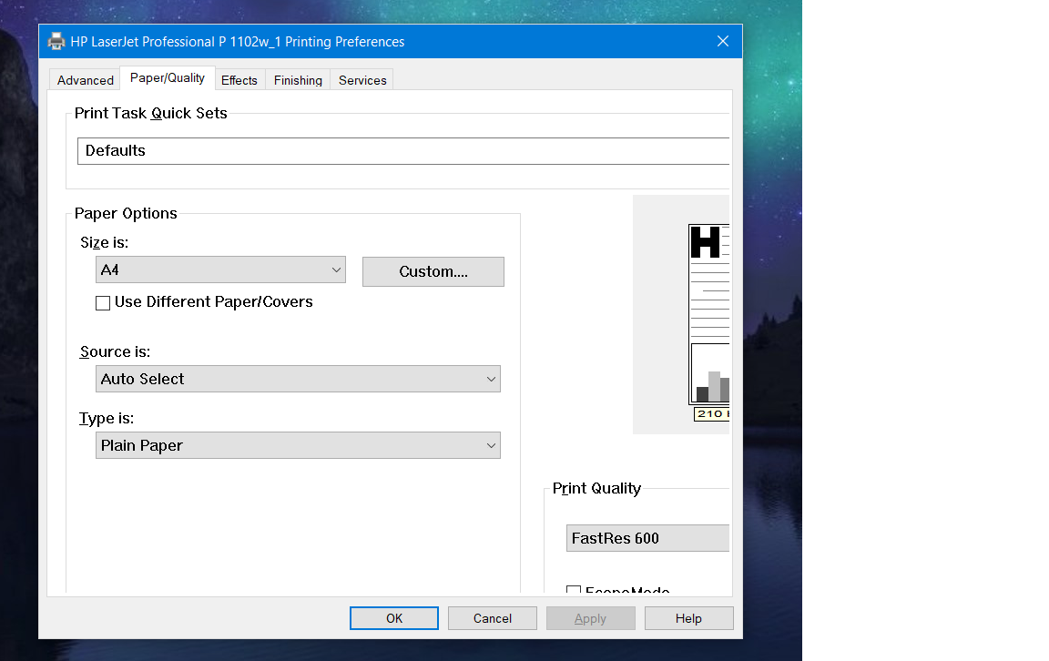Open the Auto Select source dropdown

tap(298, 379)
